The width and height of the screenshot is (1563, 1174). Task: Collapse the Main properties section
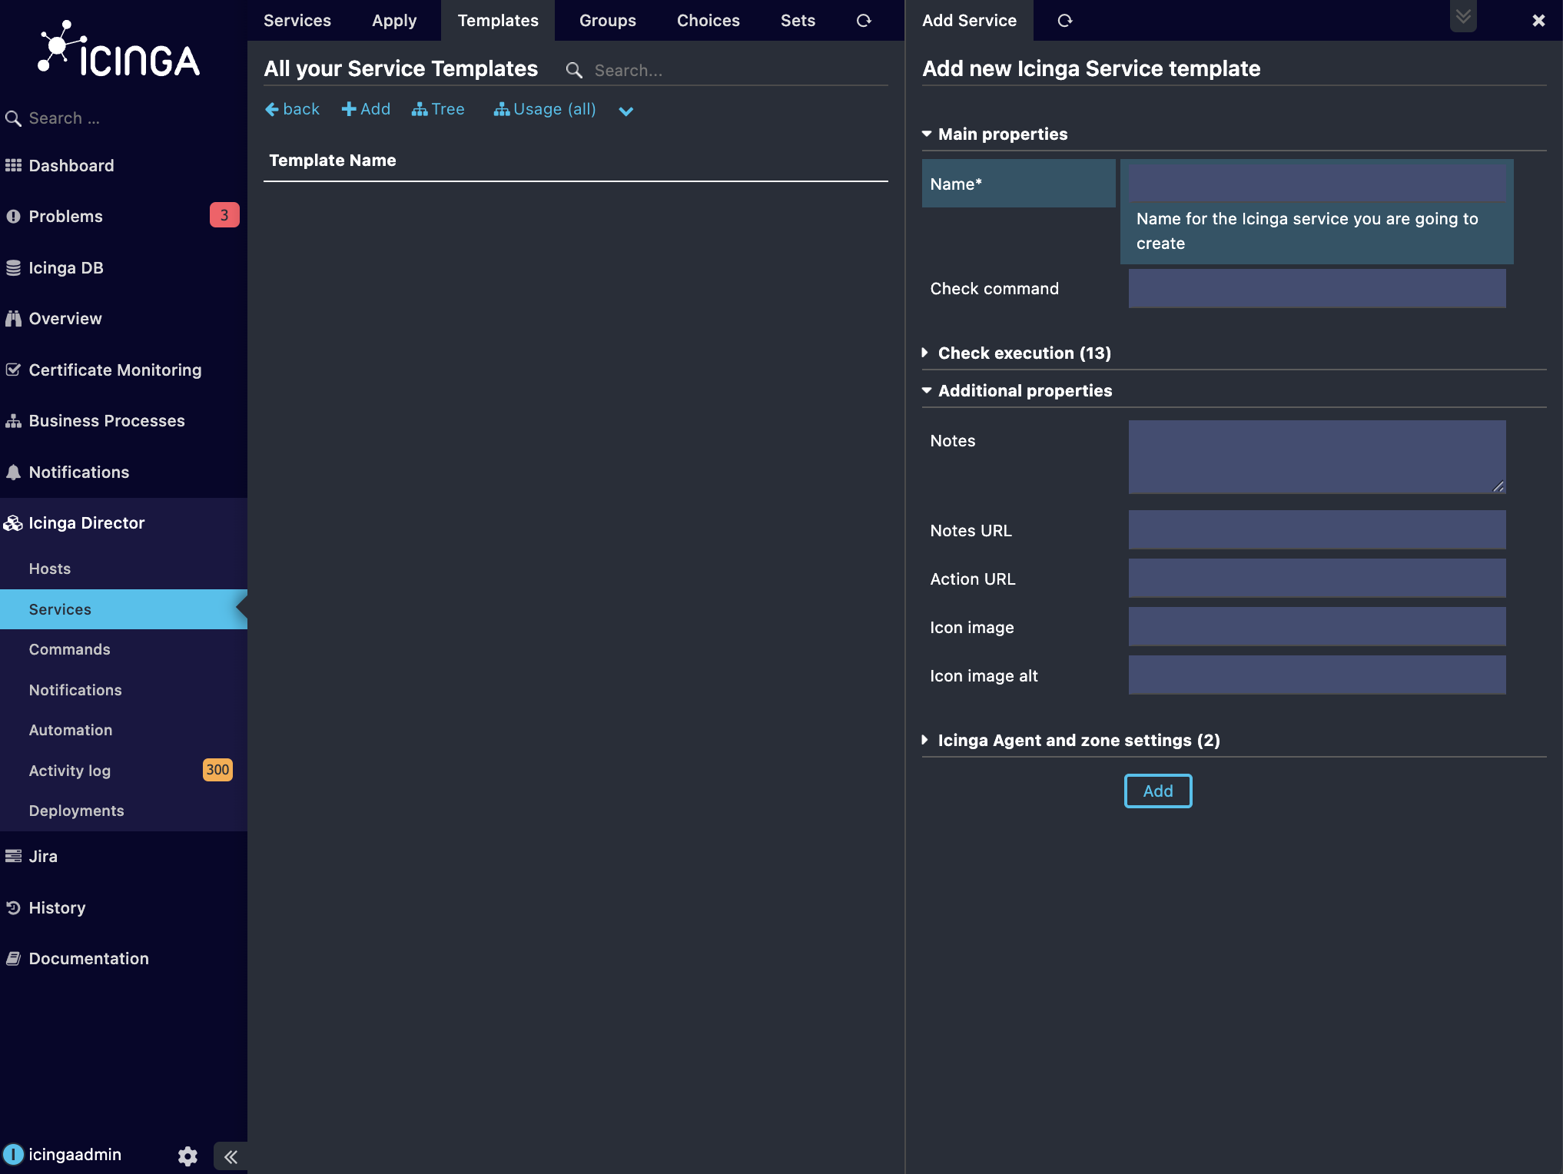(x=1003, y=134)
